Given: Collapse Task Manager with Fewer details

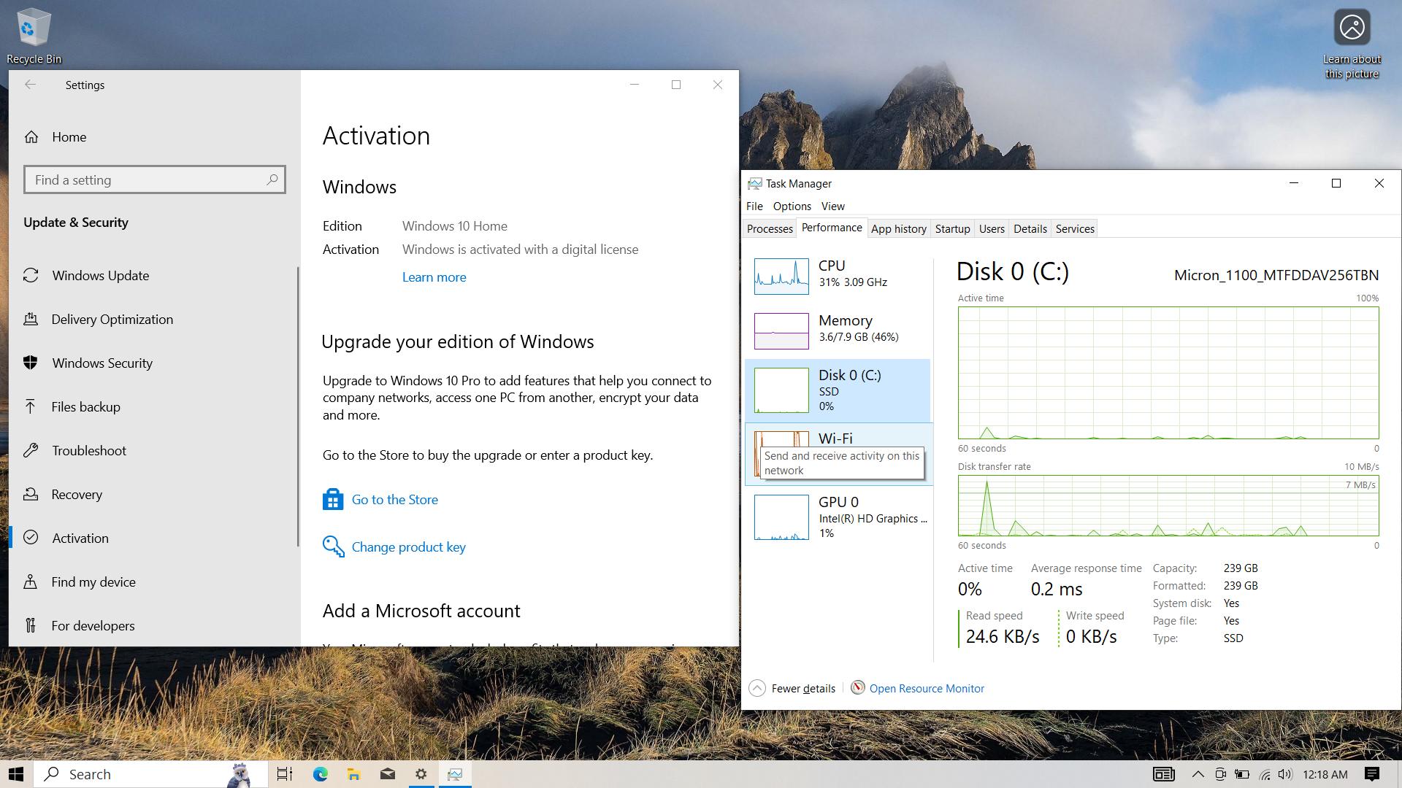Looking at the screenshot, I should (792, 688).
